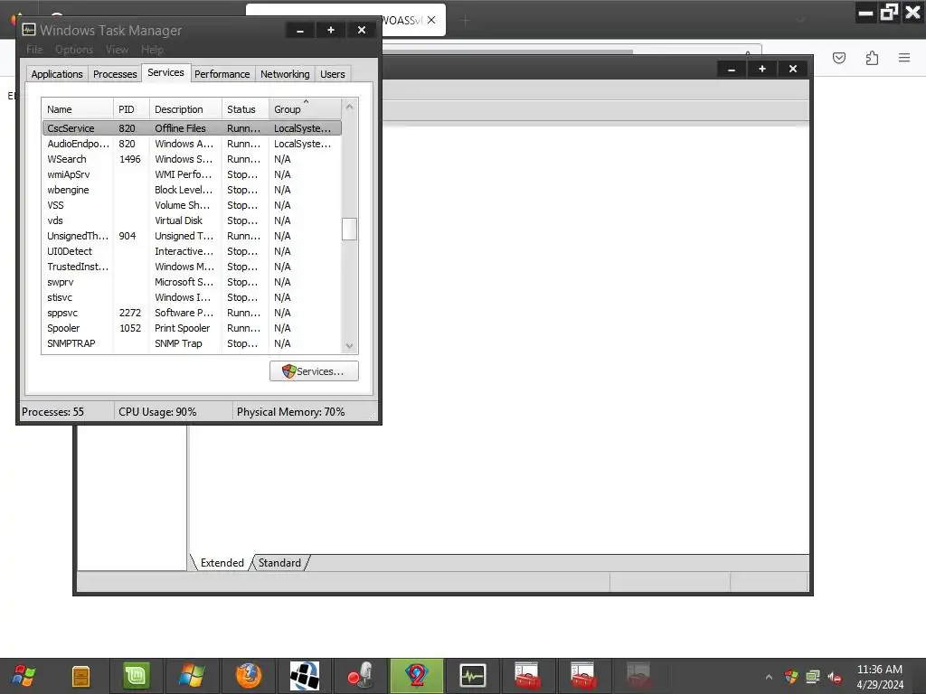Click the black-and-white squares taskbar icon

(x=305, y=676)
